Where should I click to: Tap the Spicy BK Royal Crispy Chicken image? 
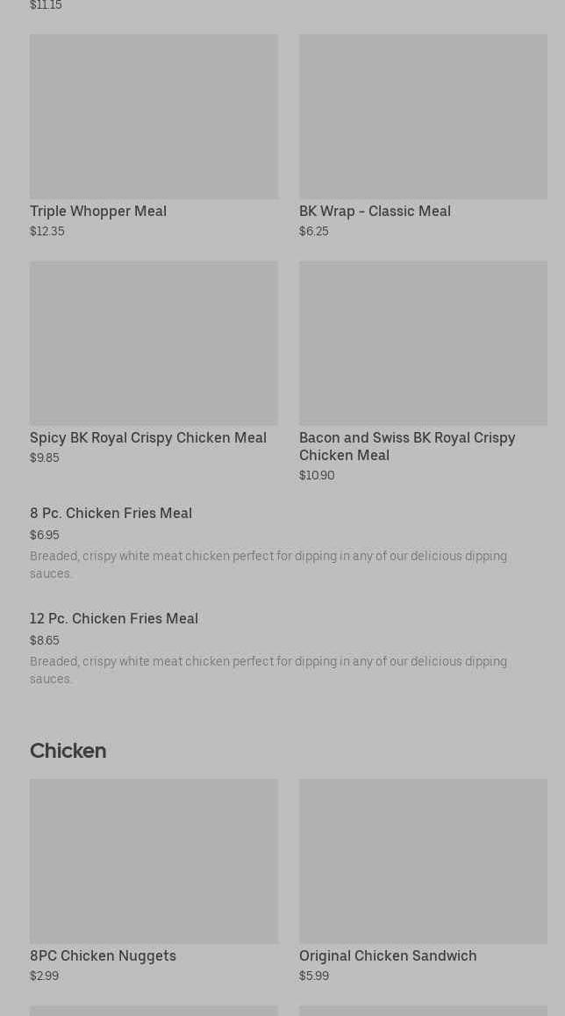[154, 342]
